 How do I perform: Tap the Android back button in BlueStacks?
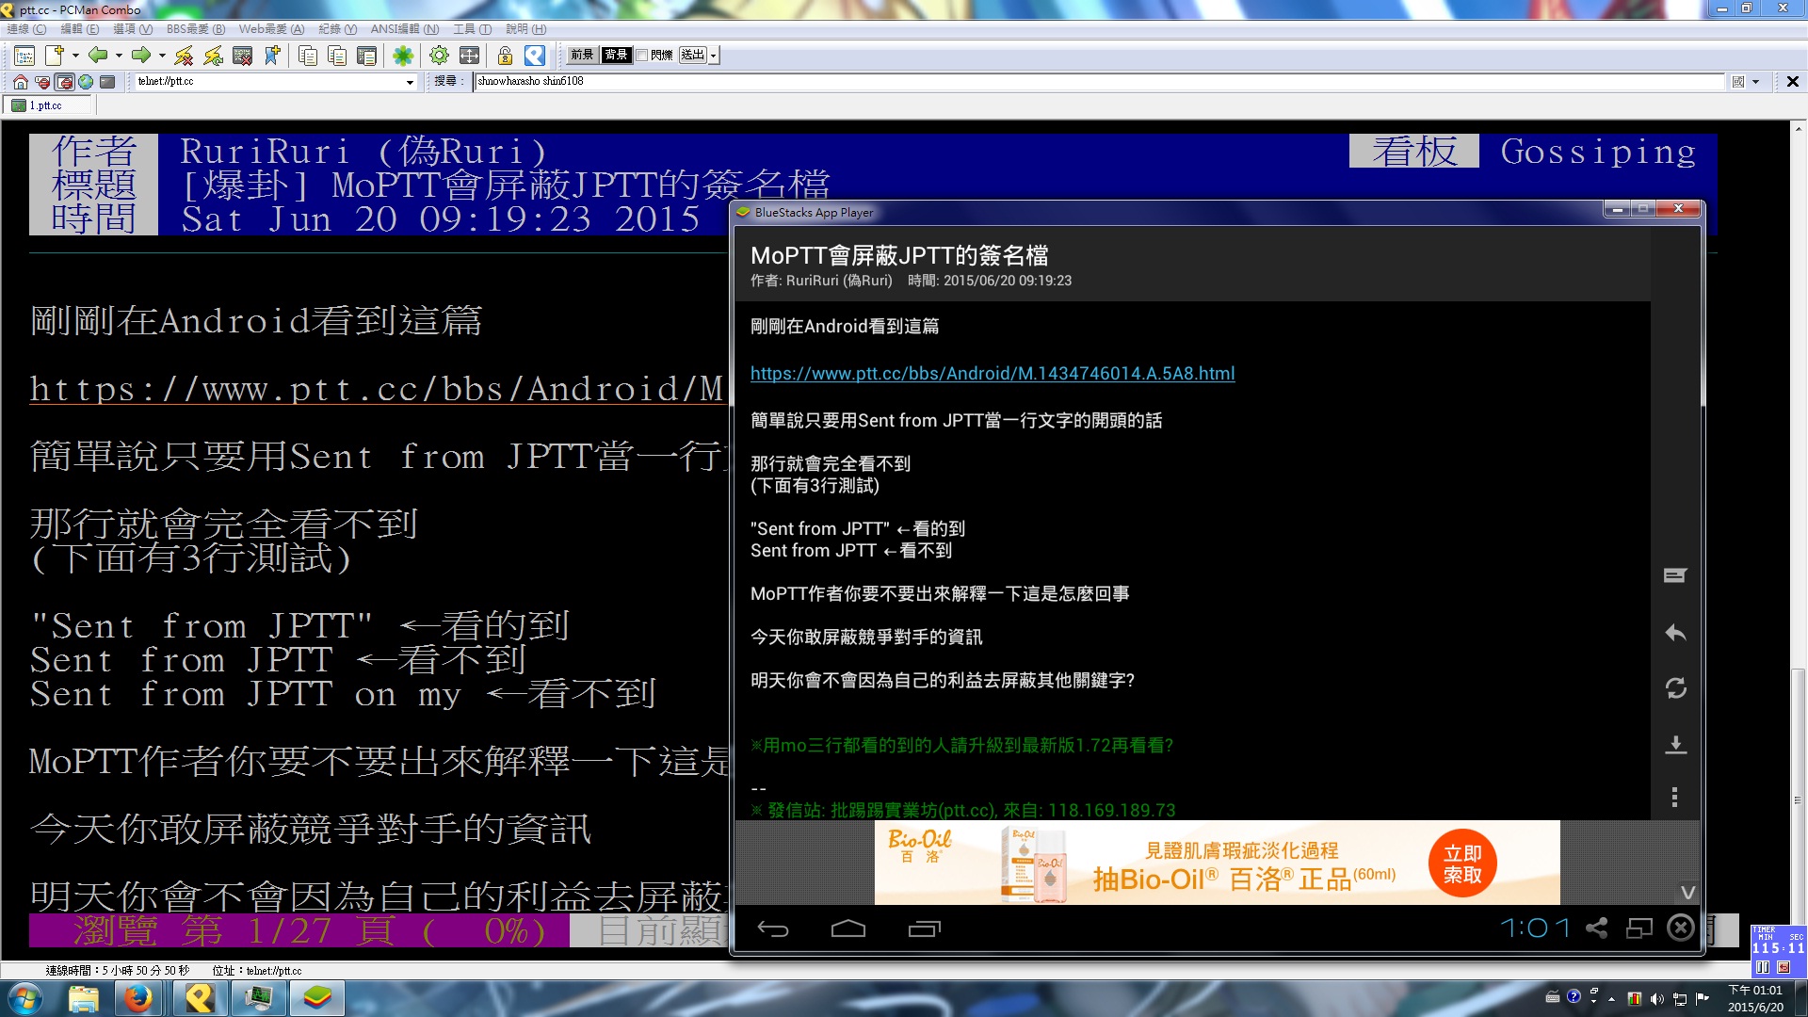tap(773, 929)
